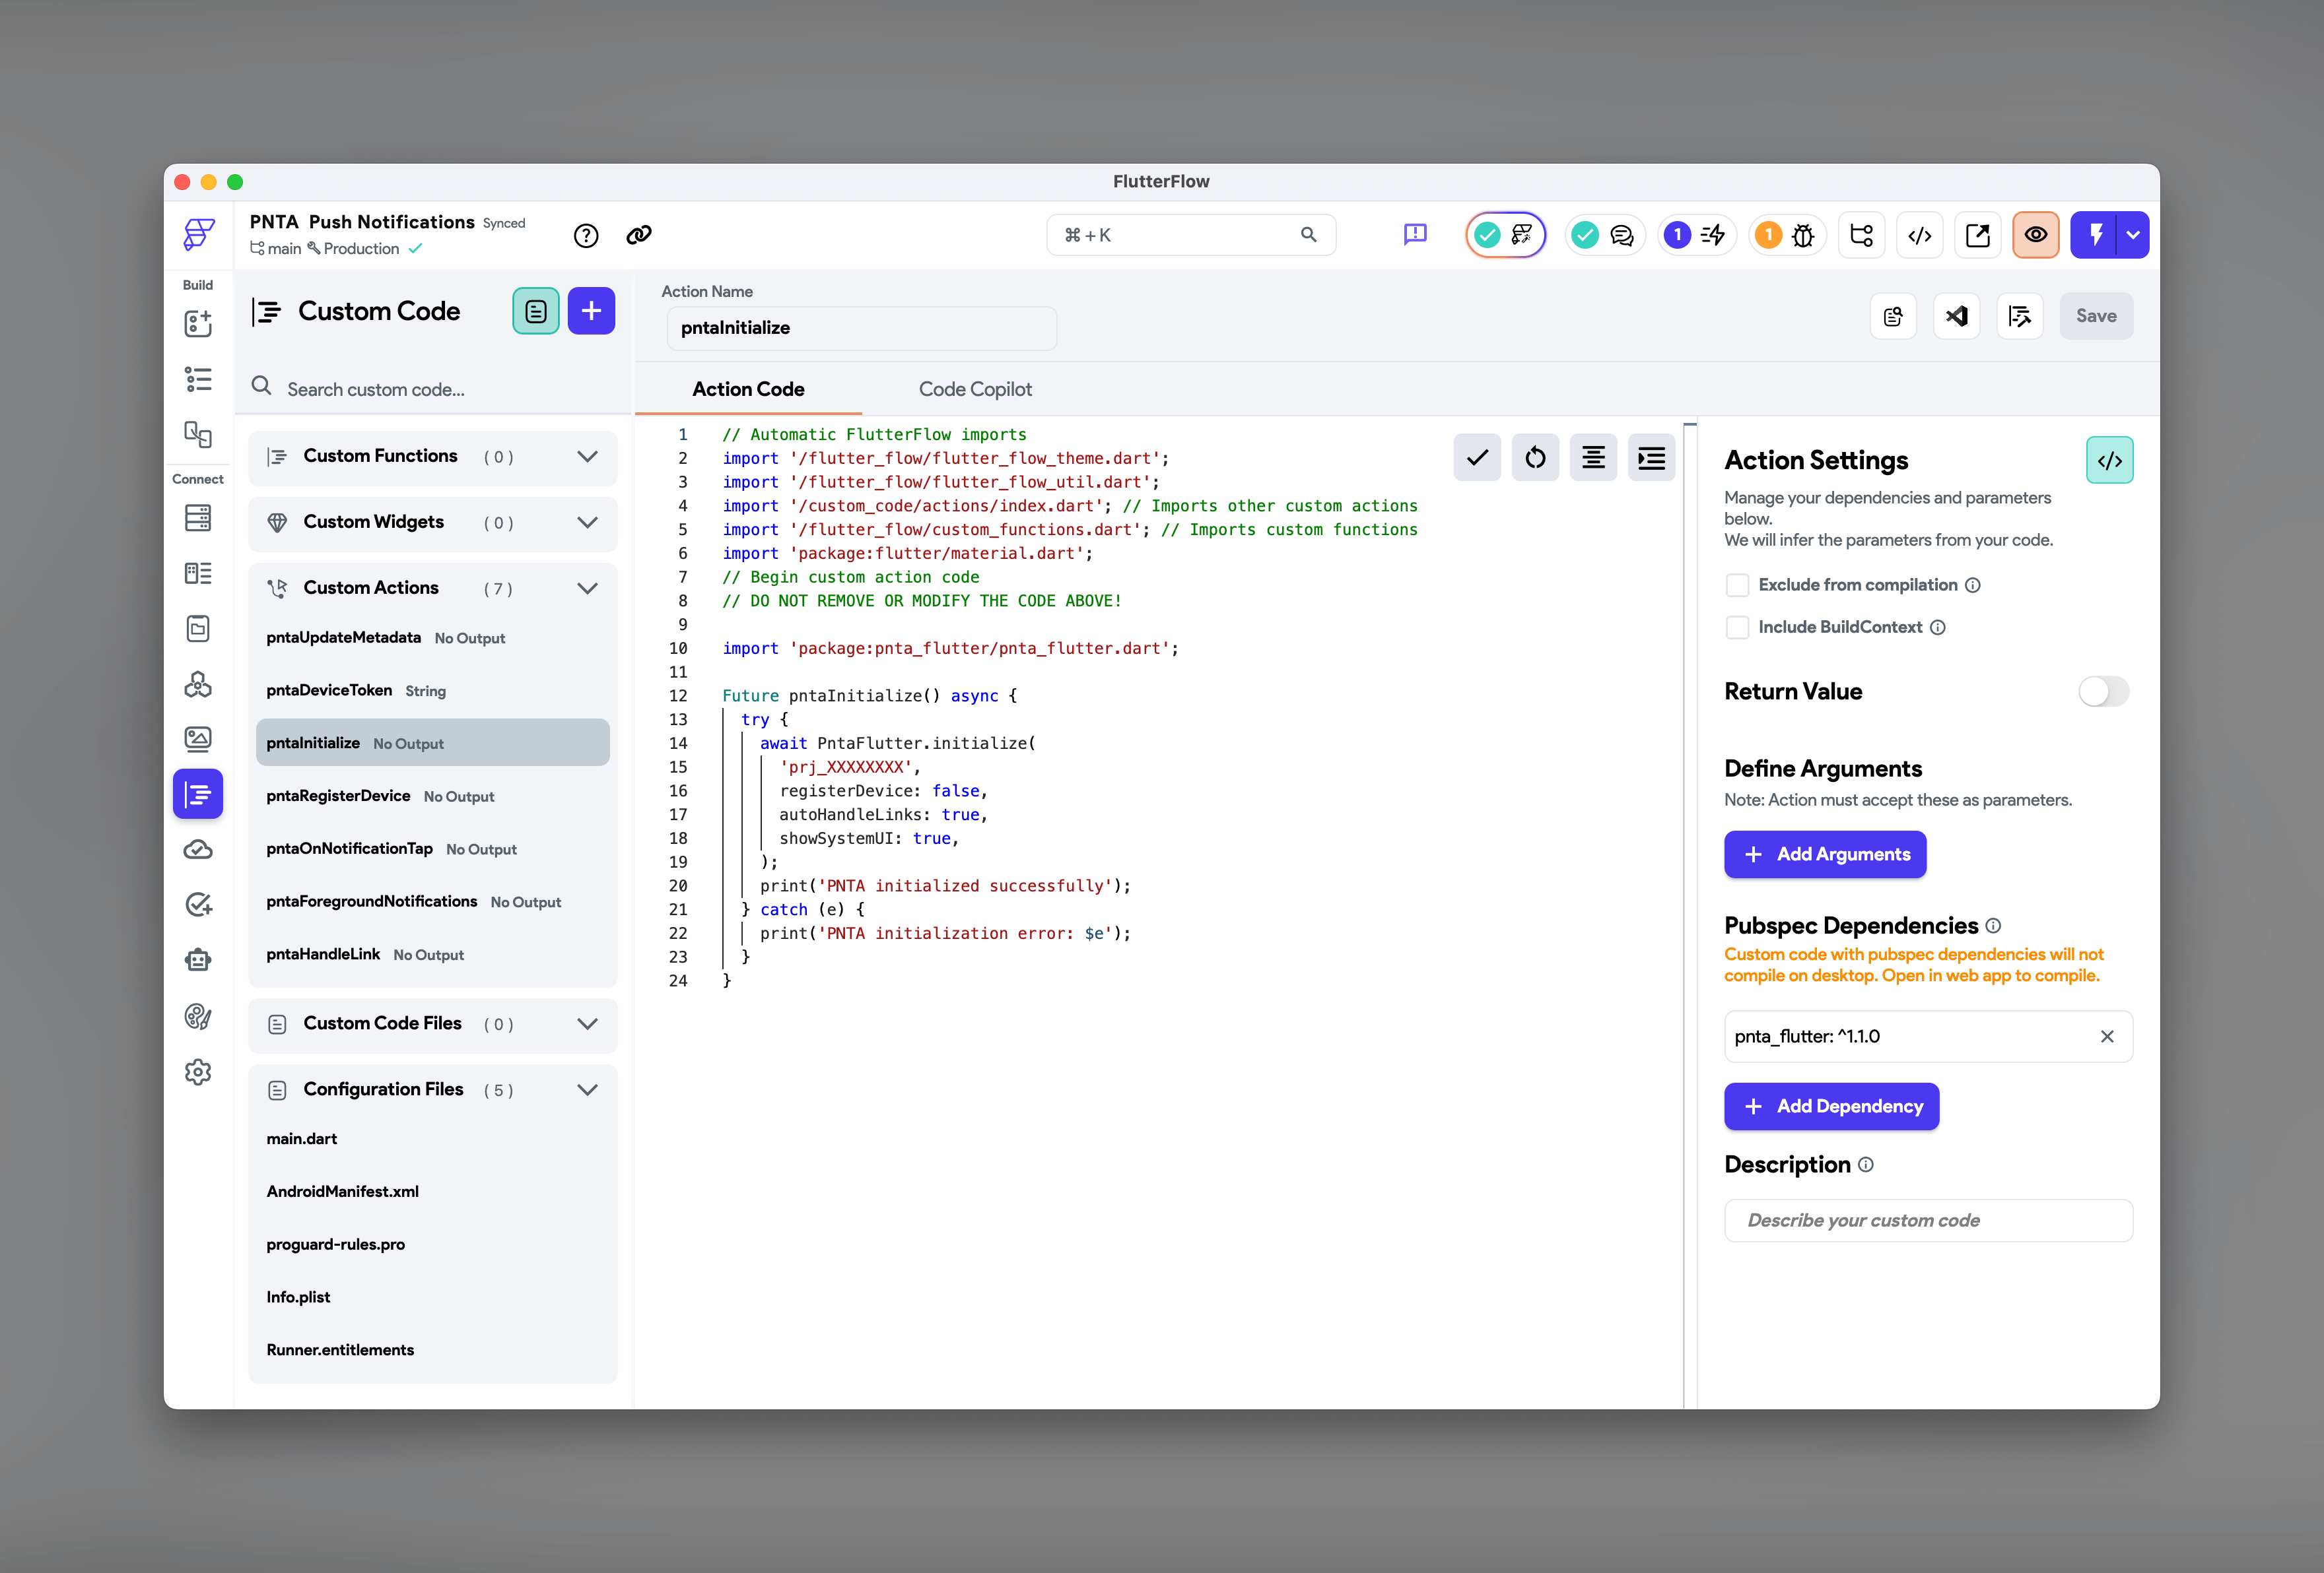
Task: Click the compile check mark editor icon
Action: coord(1477,459)
